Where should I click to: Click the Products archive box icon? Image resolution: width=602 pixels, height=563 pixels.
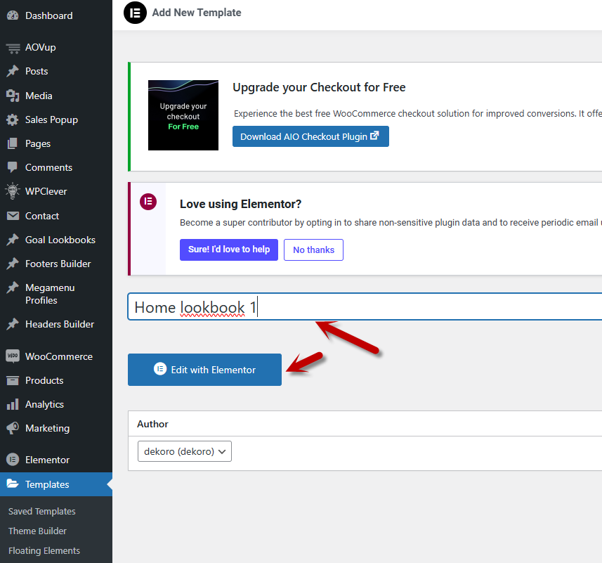(13, 380)
